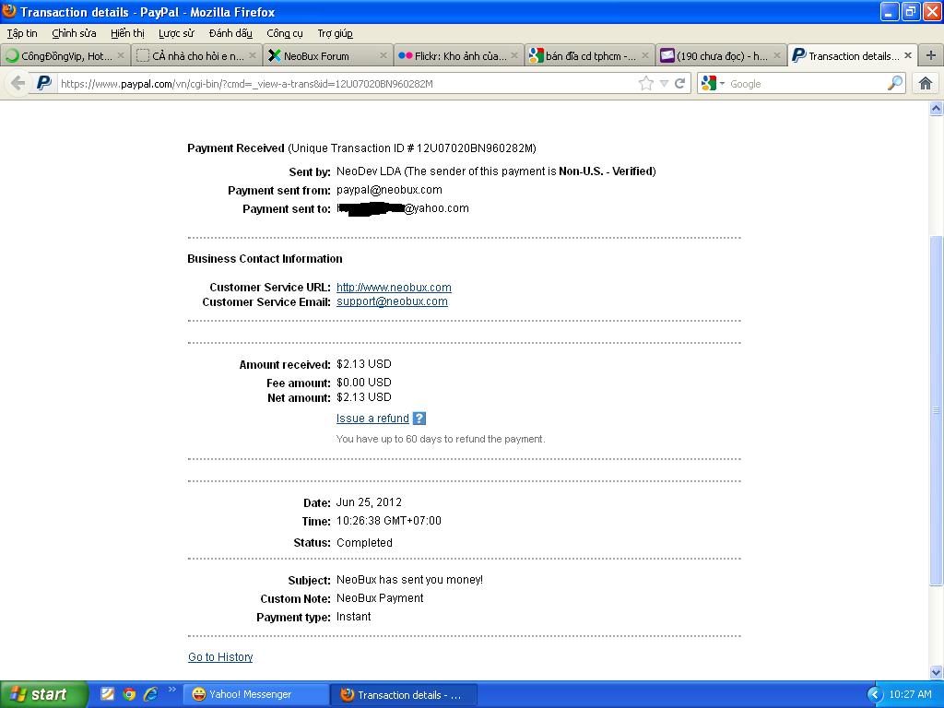Click the Jun 25, 2012 date value
This screenshot has height=708, width=944.
(369, 502)
